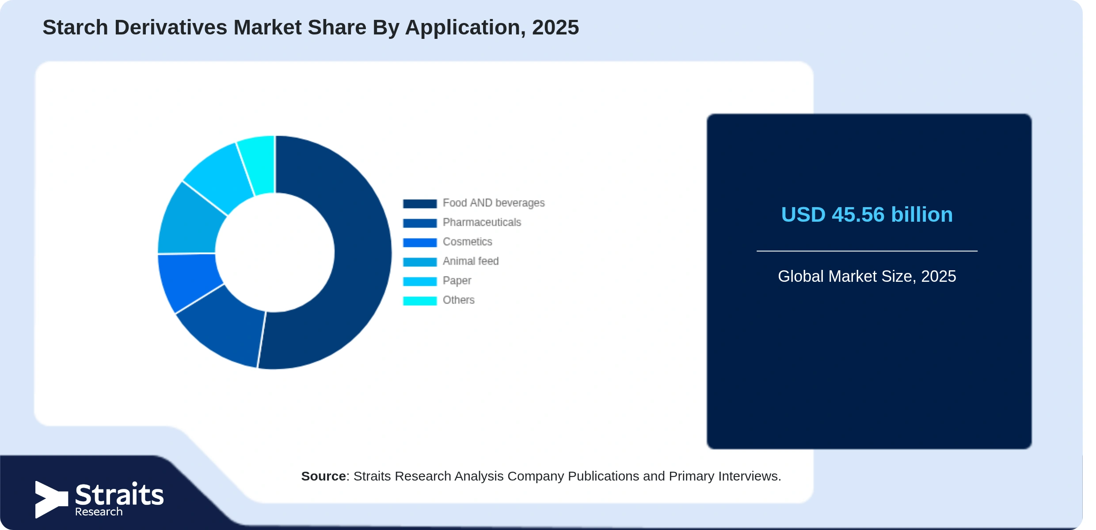Click the sky blue Paper donut slice

click(x=221, y=177)
